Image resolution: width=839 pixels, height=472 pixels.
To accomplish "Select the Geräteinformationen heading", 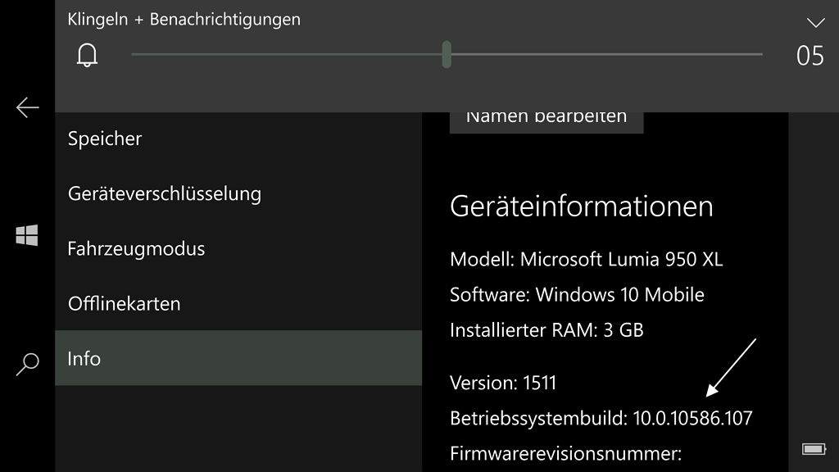I will coord(582,206).
